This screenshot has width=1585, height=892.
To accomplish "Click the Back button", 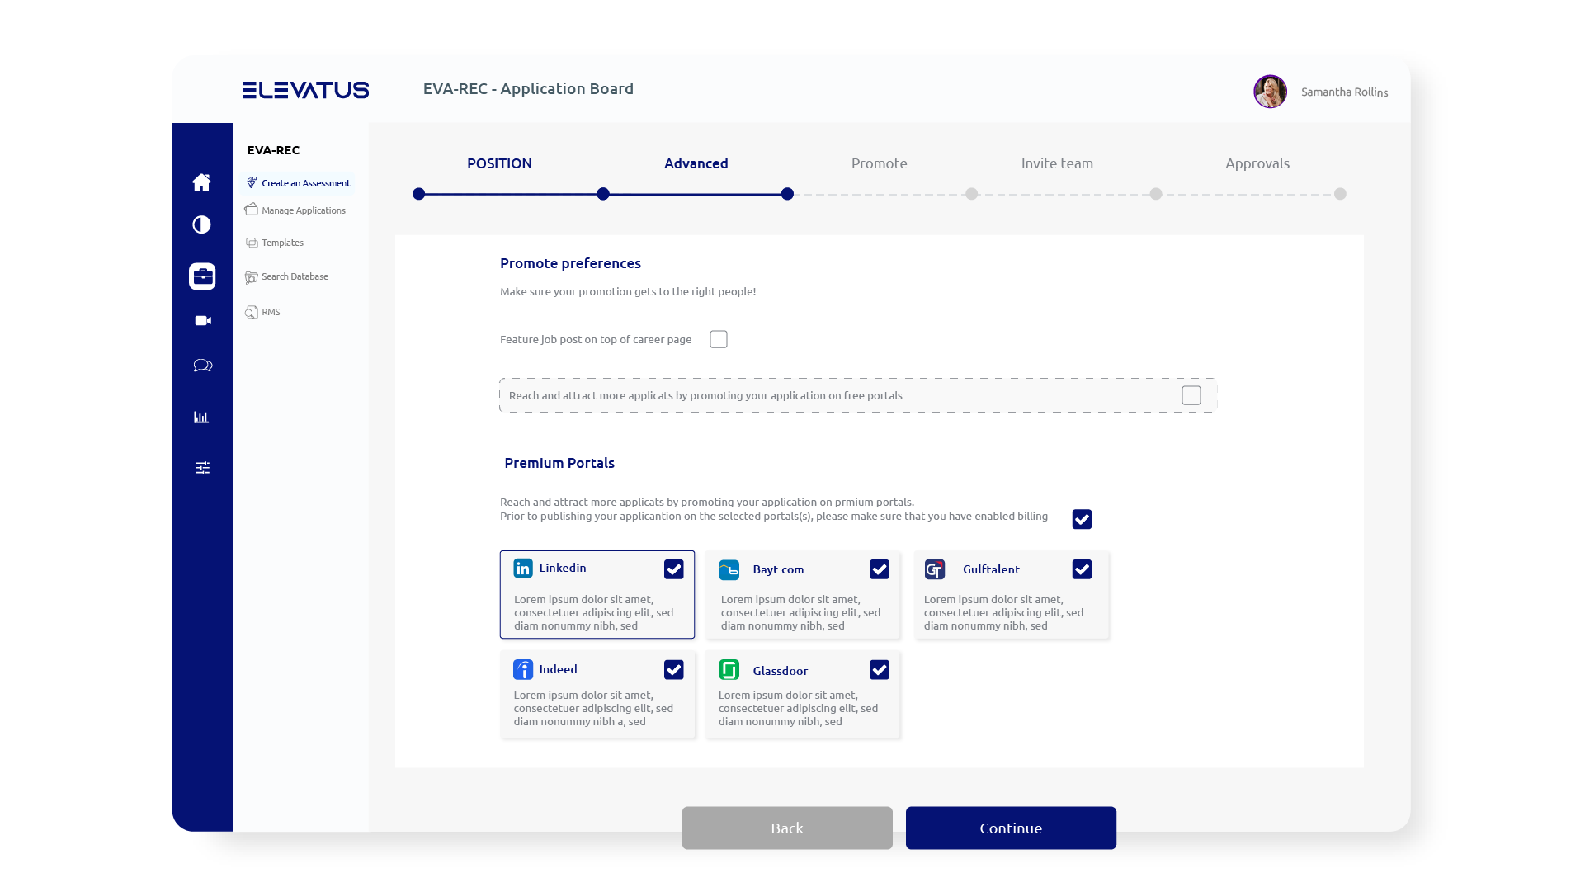I will click(786, 828).
